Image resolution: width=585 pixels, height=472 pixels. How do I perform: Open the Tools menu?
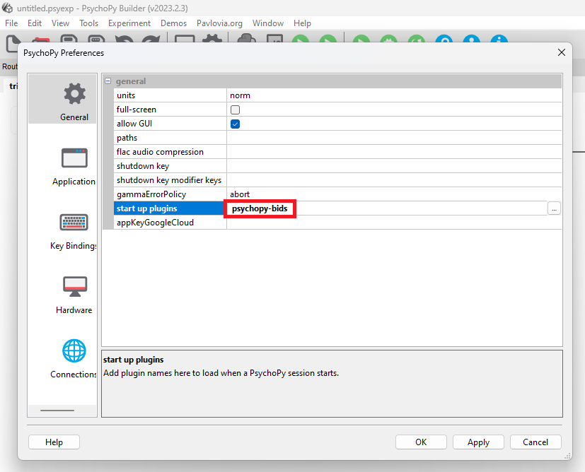click(89, 23)
